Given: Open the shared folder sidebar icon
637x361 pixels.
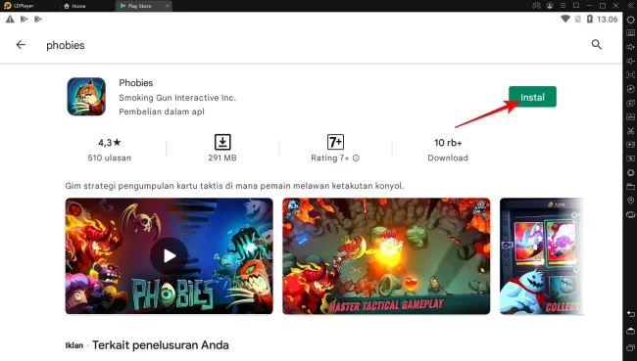Looking at the screenshot, I should coord(630,187).
